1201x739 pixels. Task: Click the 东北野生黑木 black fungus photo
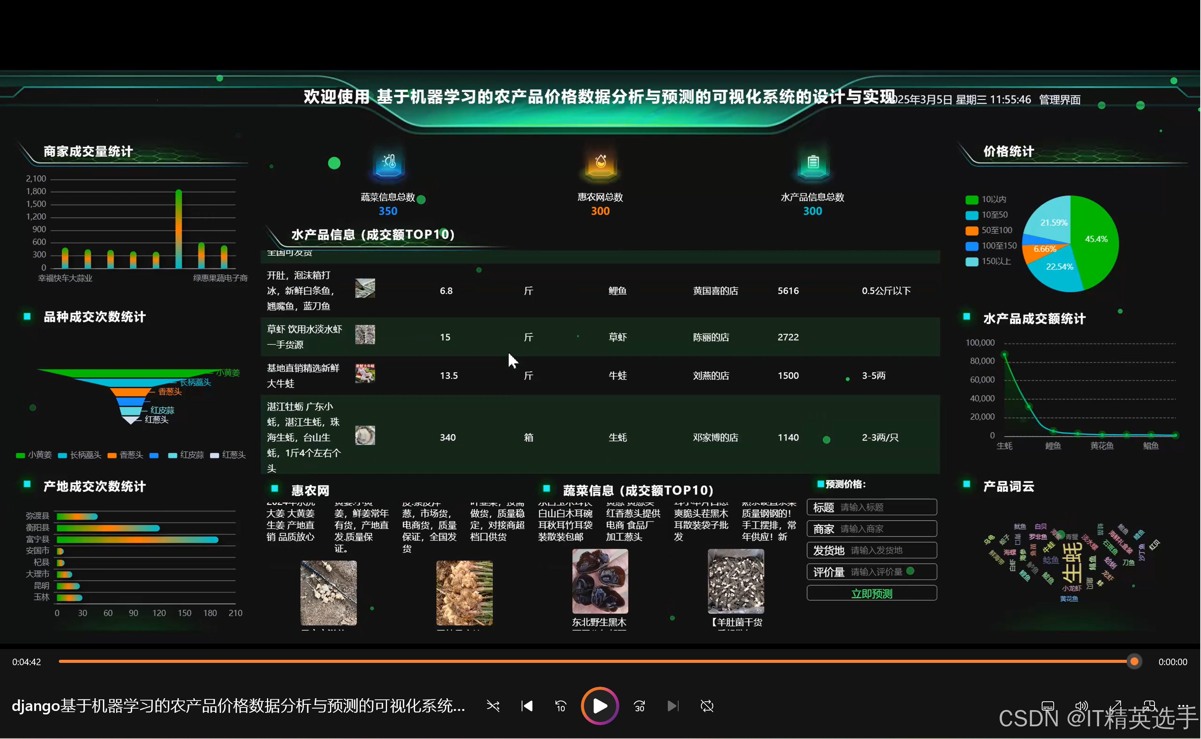click(600, 581)
